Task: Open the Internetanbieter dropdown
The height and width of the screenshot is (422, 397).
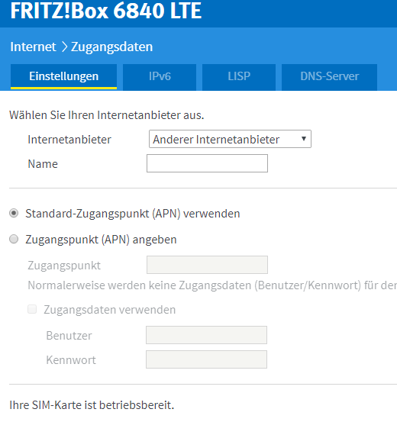Action: [230, 139]
